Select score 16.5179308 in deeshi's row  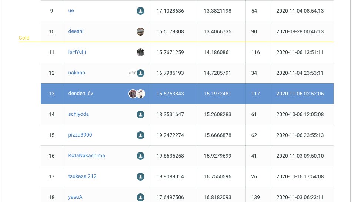pos(170,31)
